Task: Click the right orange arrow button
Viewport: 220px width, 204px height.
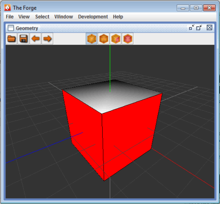Action: tap(47, 39)
